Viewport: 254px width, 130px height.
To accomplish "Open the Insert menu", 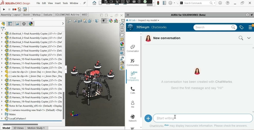I will [57, 3].
